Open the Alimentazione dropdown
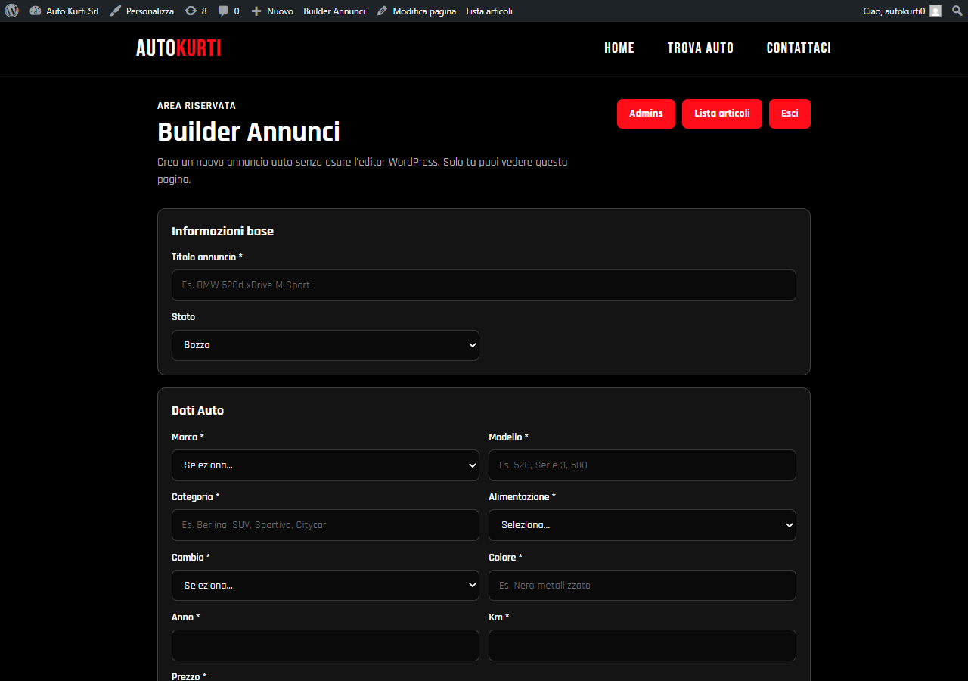The image size is (968, 681). 642,525
